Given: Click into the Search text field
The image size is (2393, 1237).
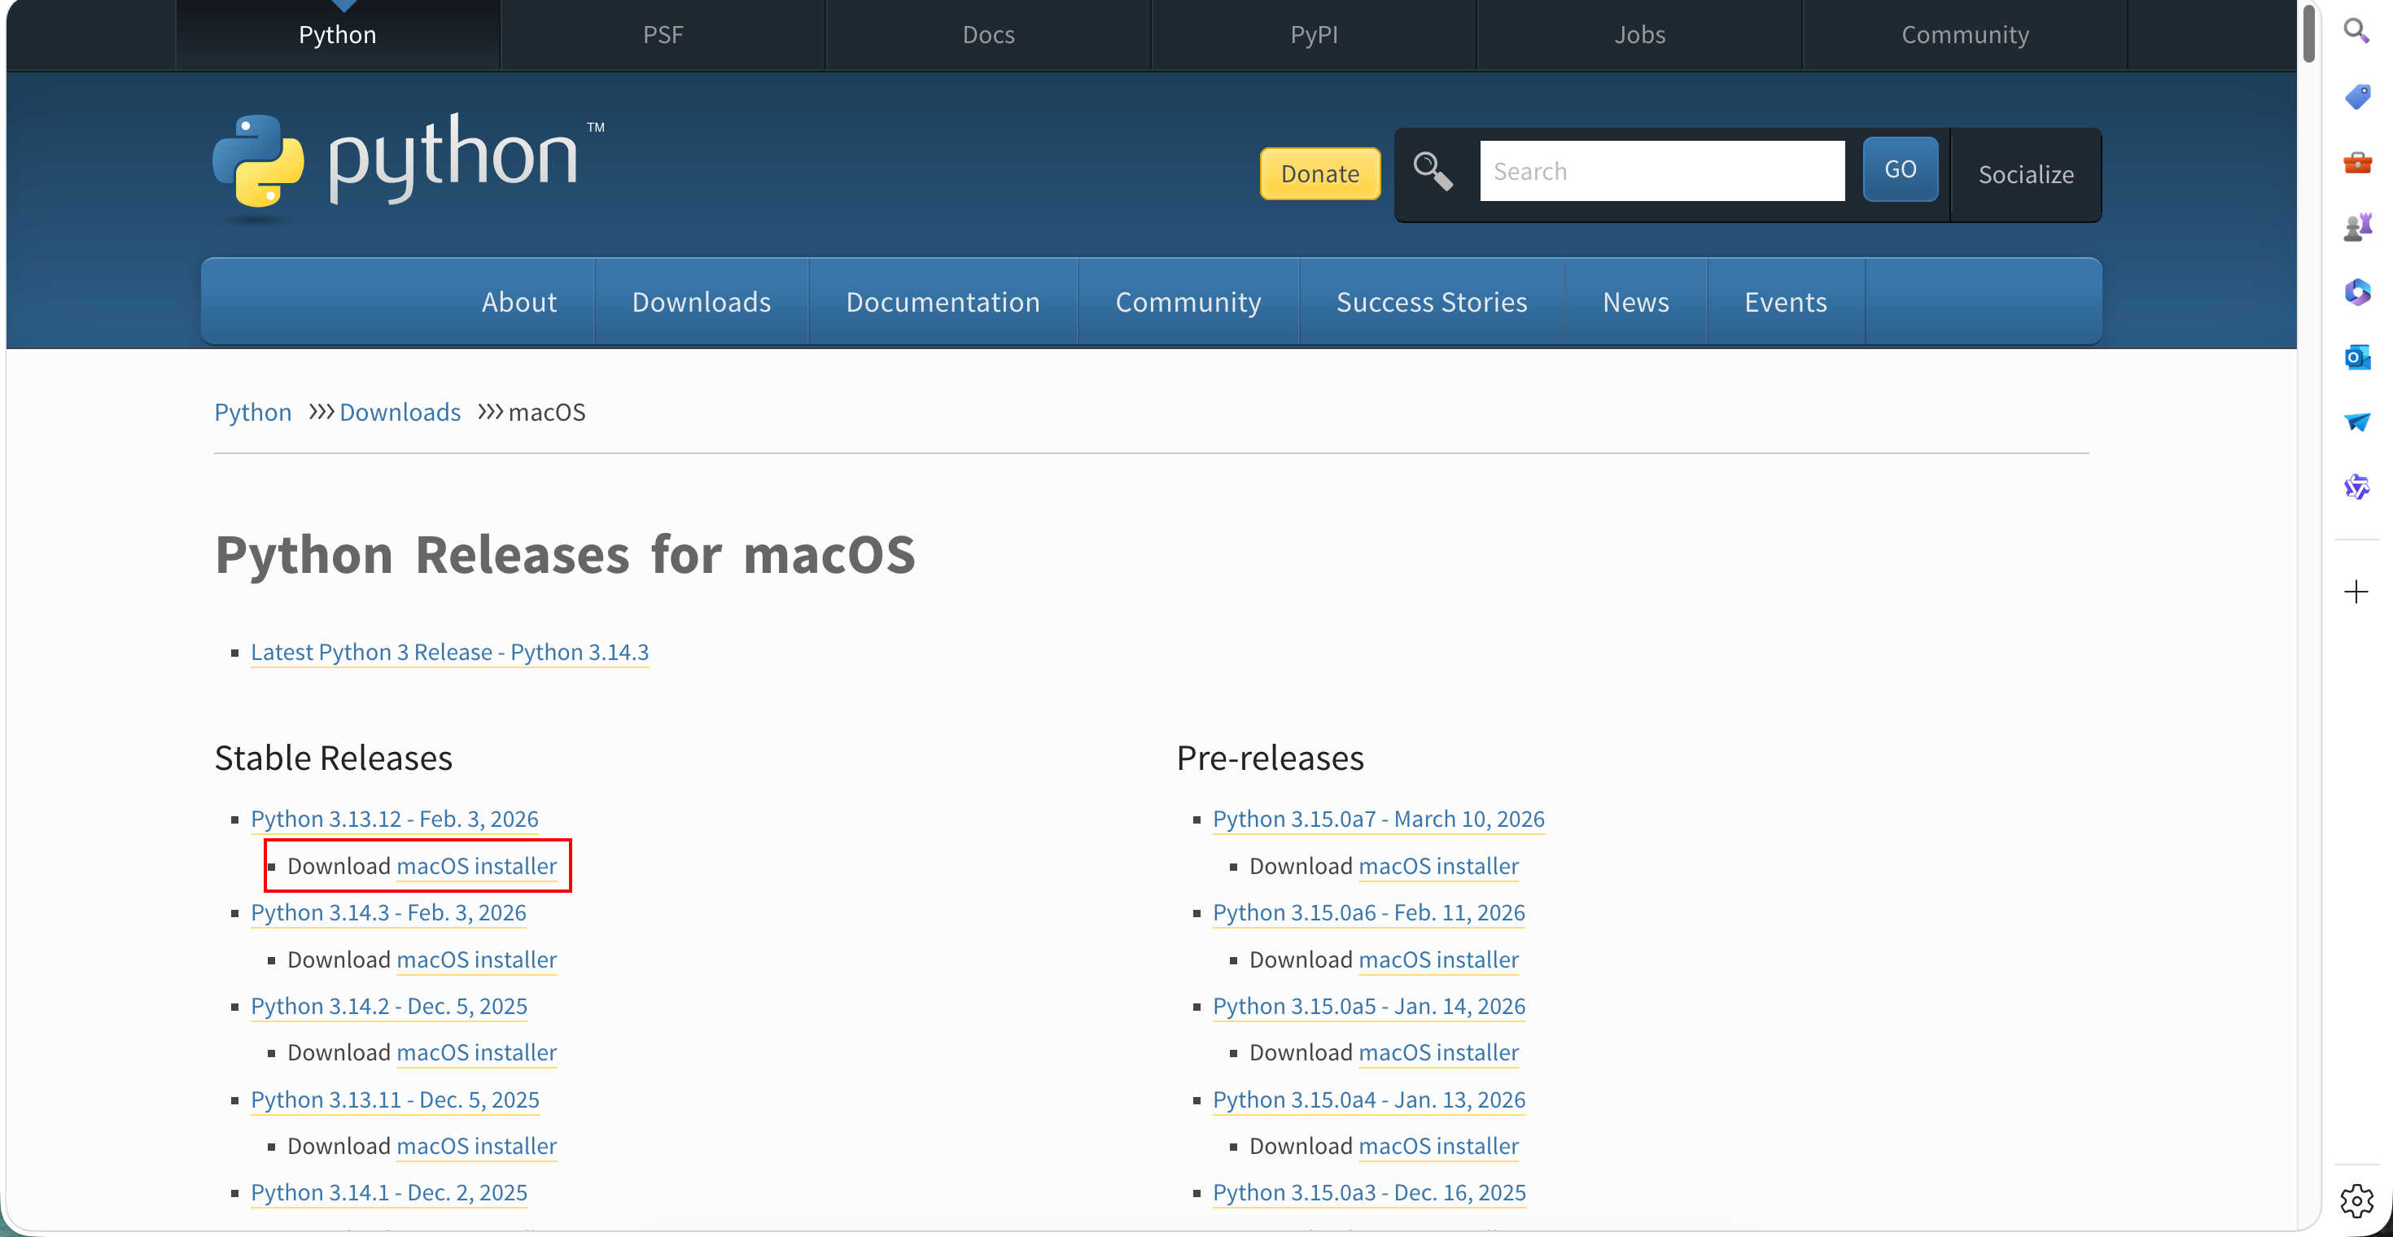Looking at the screenshot, I should pyautogui.click(x=1661, y=171).
